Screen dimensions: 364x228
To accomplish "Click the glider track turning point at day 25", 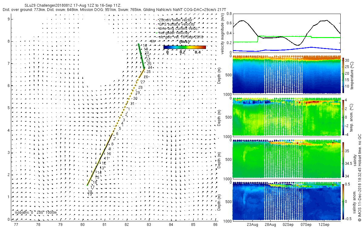I will [144, 69].
